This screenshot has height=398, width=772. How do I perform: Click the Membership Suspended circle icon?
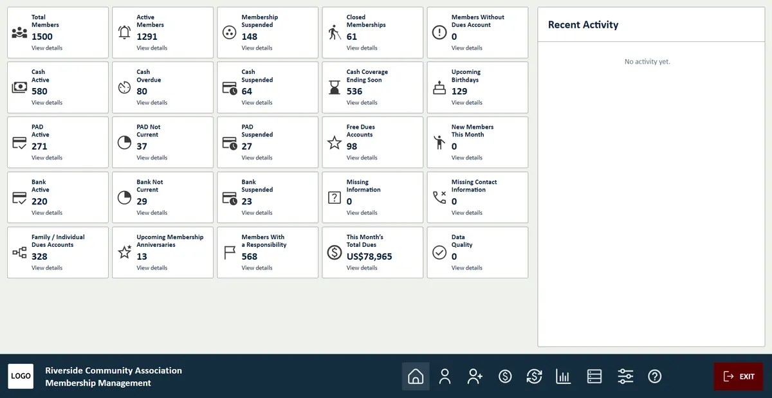tap(229, 33)
